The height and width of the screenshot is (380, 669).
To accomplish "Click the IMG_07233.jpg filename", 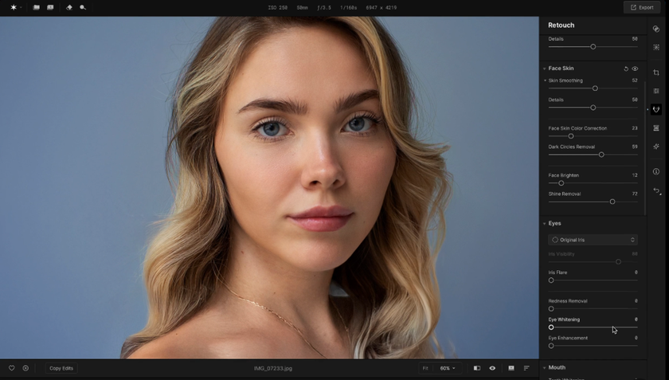I will (273, 368).
